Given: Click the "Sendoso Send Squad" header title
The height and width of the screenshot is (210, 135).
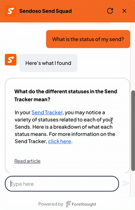Looking at the screenshot, I should 45,11.
